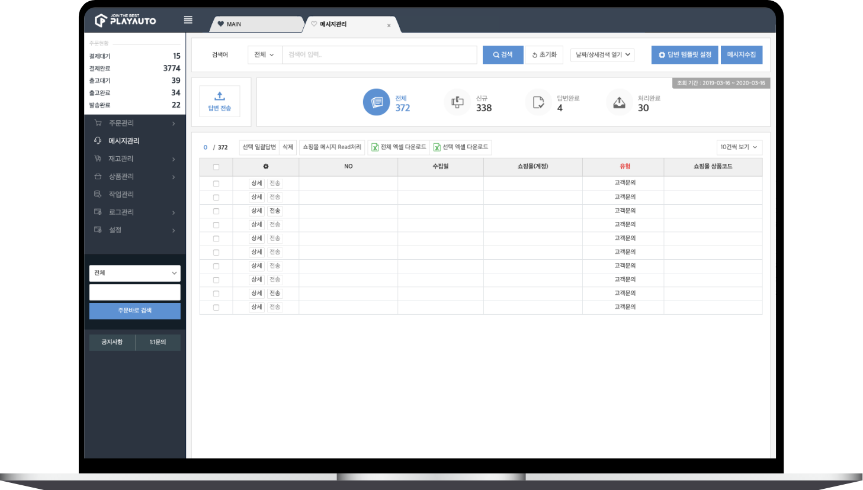Click the 전체 엑셀 다운로드 button
The height and width of the screenshot is (490, 863).
(398, 147)
